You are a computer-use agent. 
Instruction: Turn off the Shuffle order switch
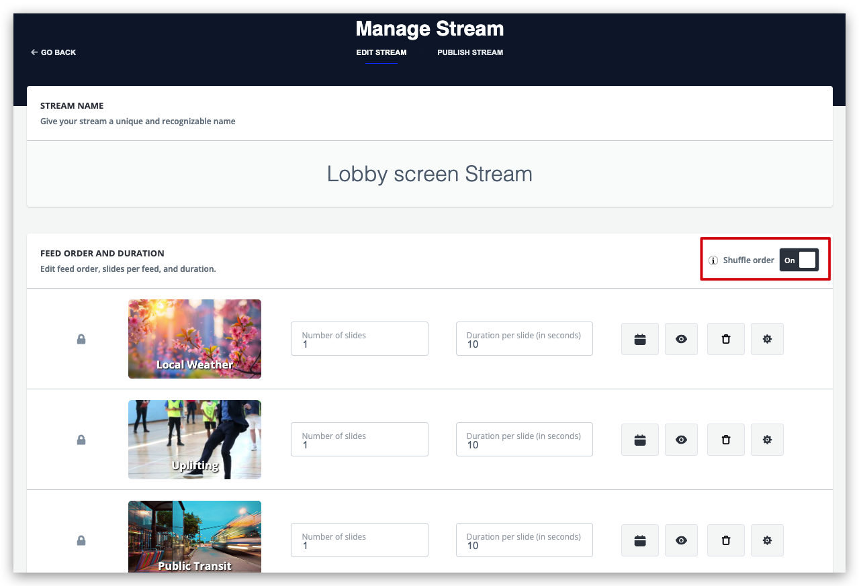(799, 260)
